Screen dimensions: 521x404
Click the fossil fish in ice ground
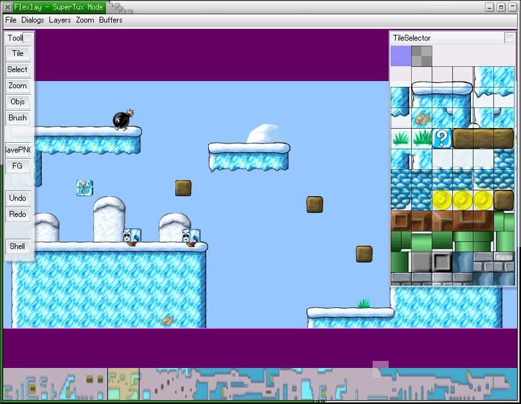click(168, 320)
